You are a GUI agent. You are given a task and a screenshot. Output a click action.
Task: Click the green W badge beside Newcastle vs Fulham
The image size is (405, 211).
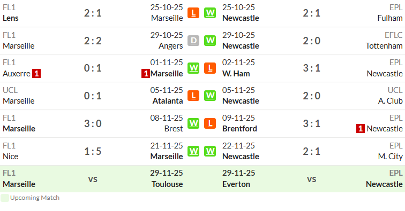pyautogui.click(x=210, y=13)
